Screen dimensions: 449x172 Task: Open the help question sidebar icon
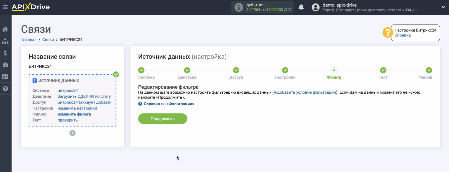(5, 89)
